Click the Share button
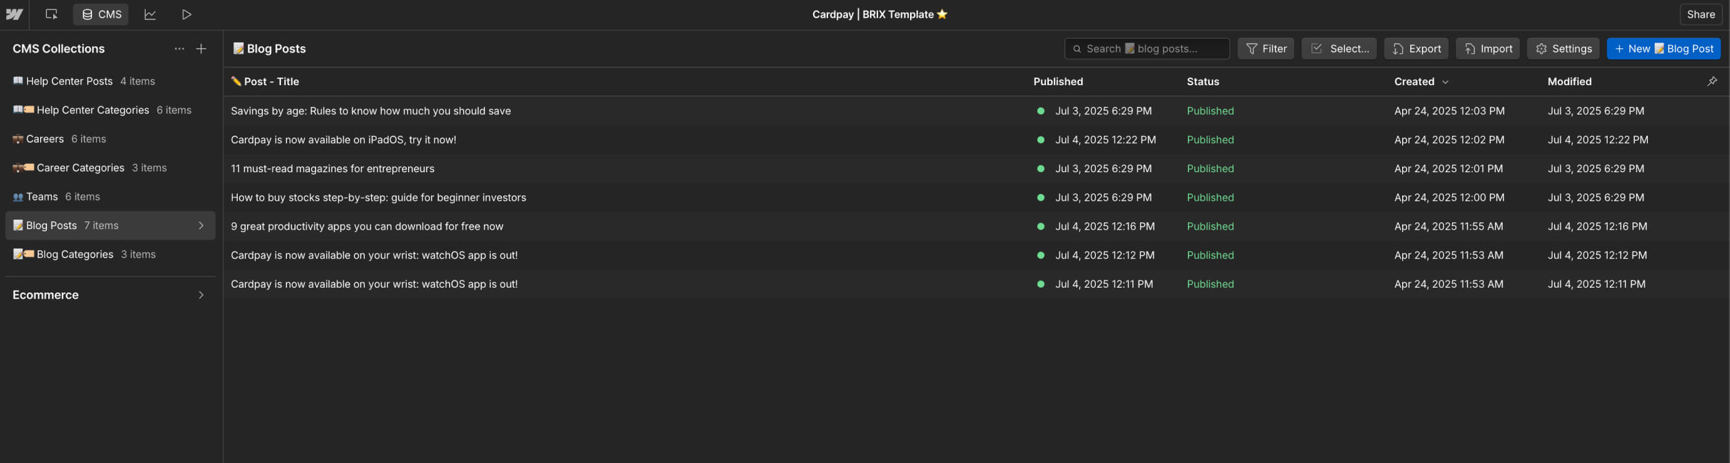The height and width of the screenshot is (463, 1730). tap(1700, 14)
